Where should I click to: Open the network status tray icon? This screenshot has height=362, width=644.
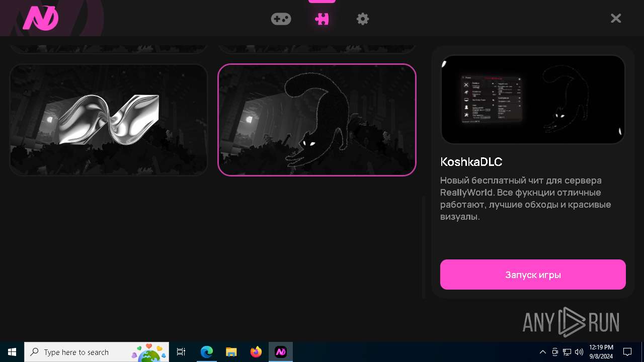point(567,352)
